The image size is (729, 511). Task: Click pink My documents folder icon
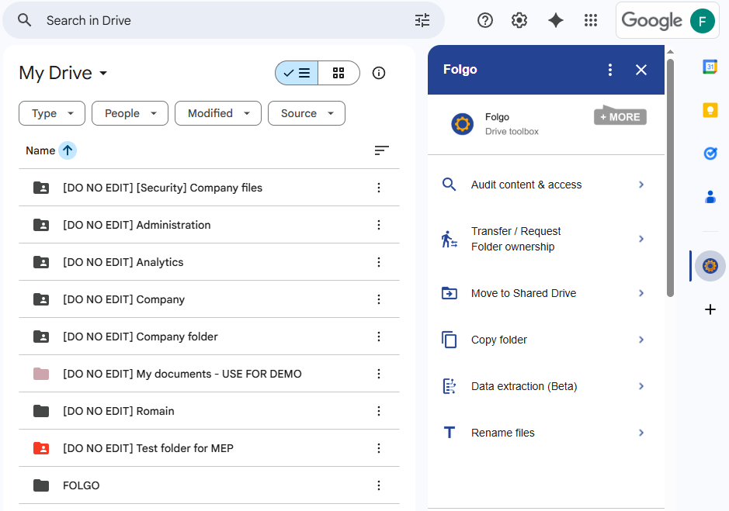coord(41,374)
